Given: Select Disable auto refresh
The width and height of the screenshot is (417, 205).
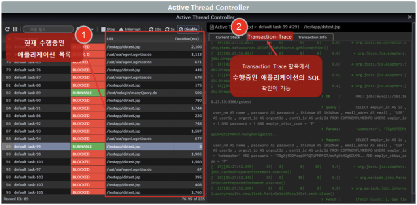Looking at the screenshot, I should [188, 29].
